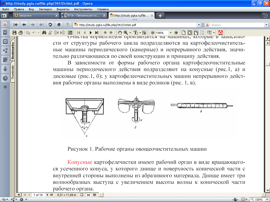
Task: Open the binoculars search tool
Action: (44, 33)
